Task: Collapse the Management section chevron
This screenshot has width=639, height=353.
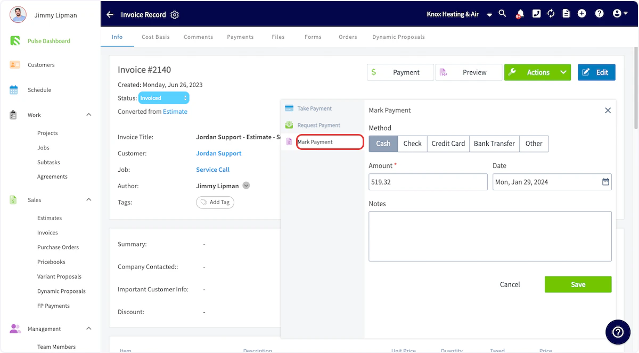Action: click(x=89, y=329)
